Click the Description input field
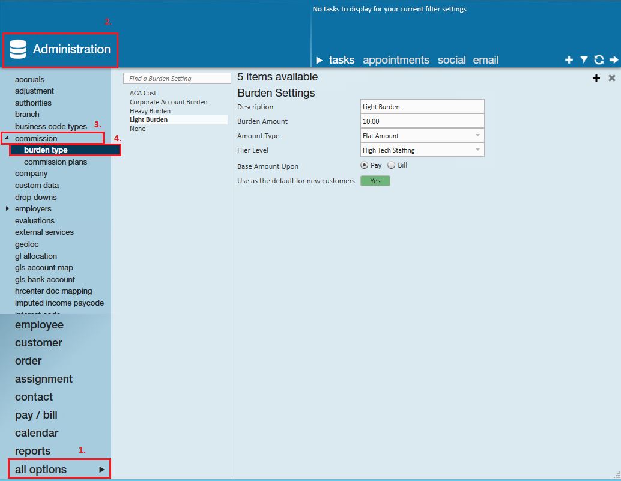 [x=422, y=107]
